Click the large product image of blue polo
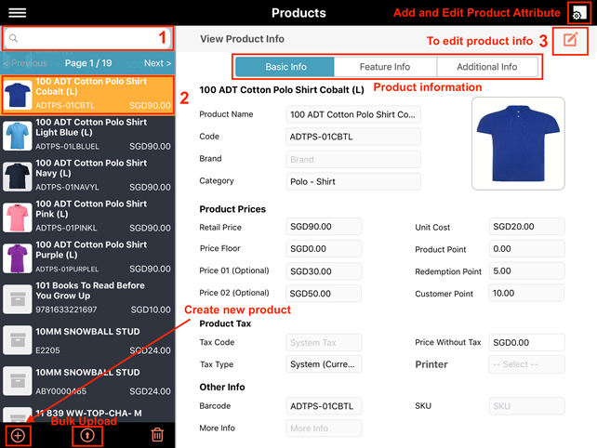The height and width of the screenshot is (448, 597). (518, 143)
